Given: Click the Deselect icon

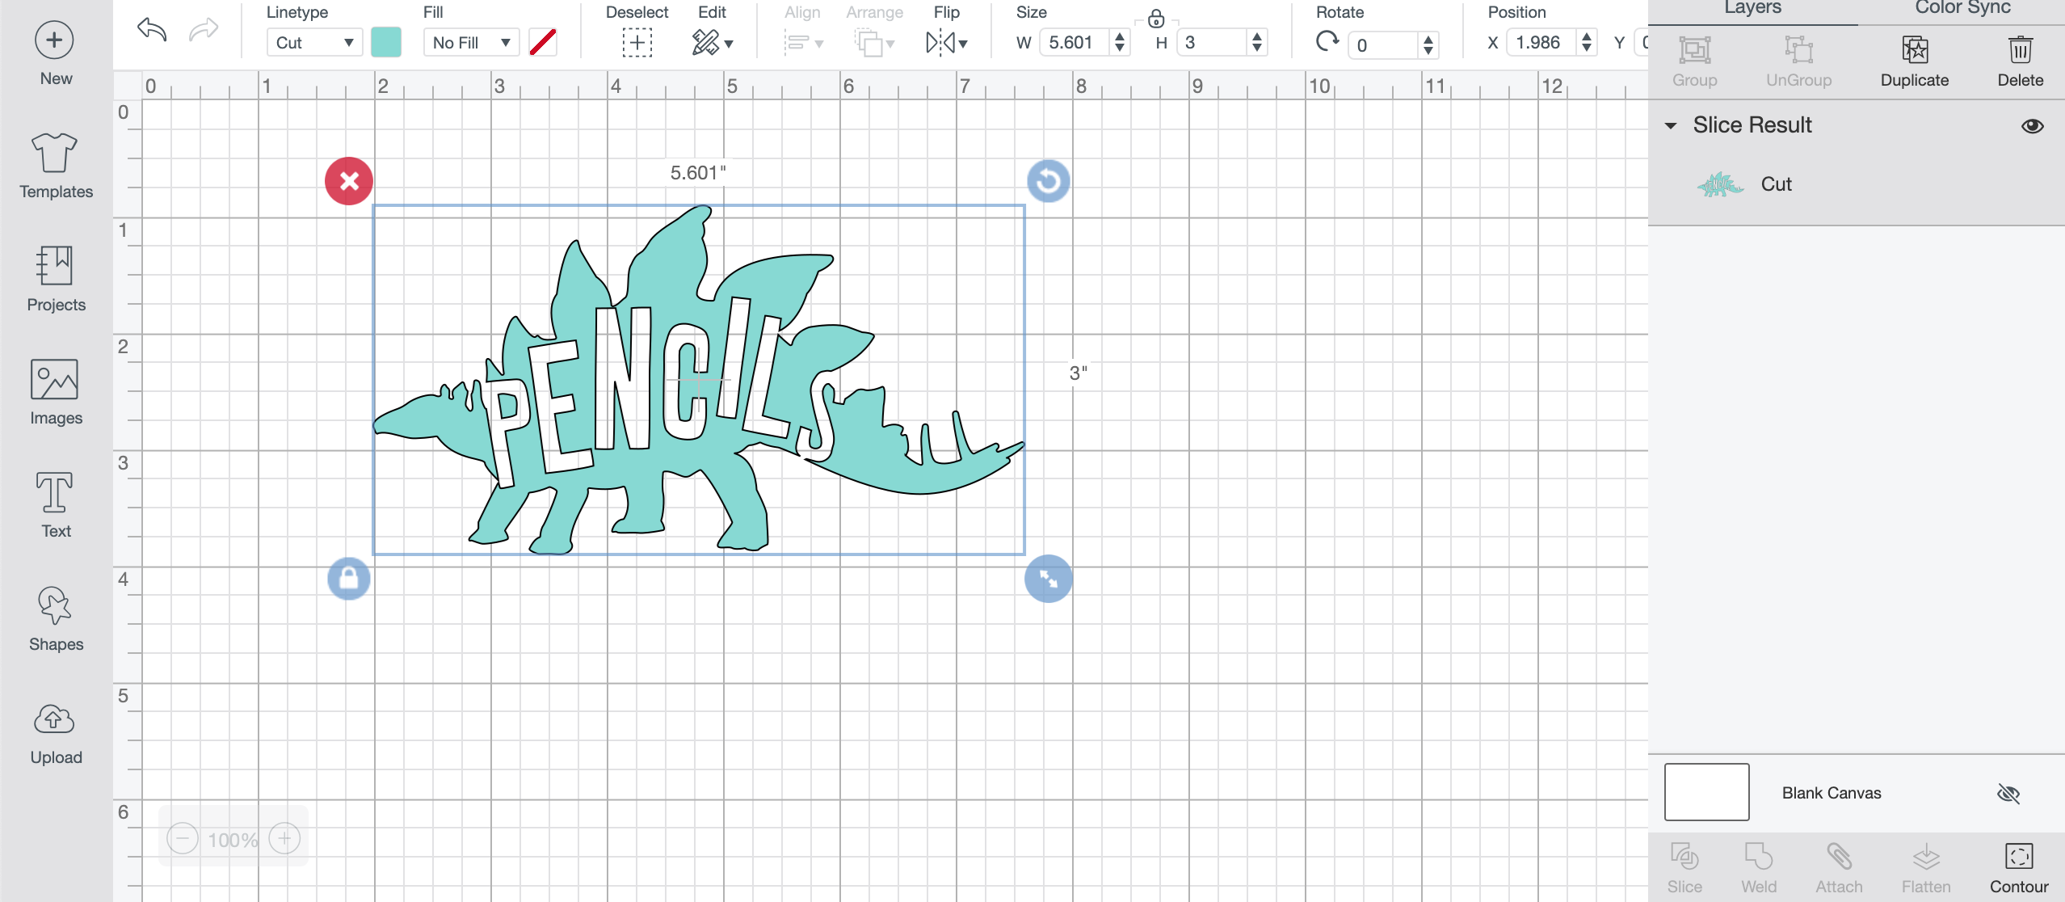Looking at the screenshot, I should (x=637, y=42).
